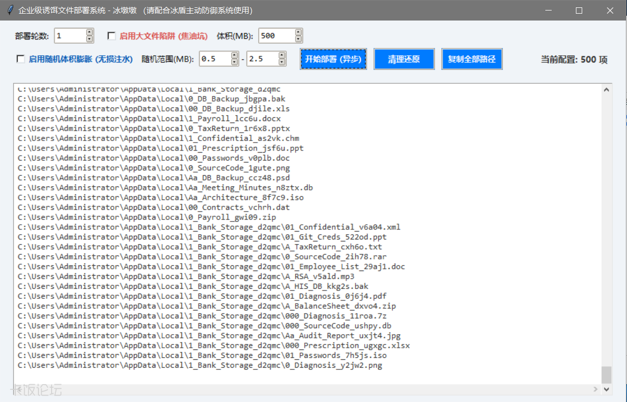
Task: Click the vertical scrollbar thumb
Action: (606, 375)
